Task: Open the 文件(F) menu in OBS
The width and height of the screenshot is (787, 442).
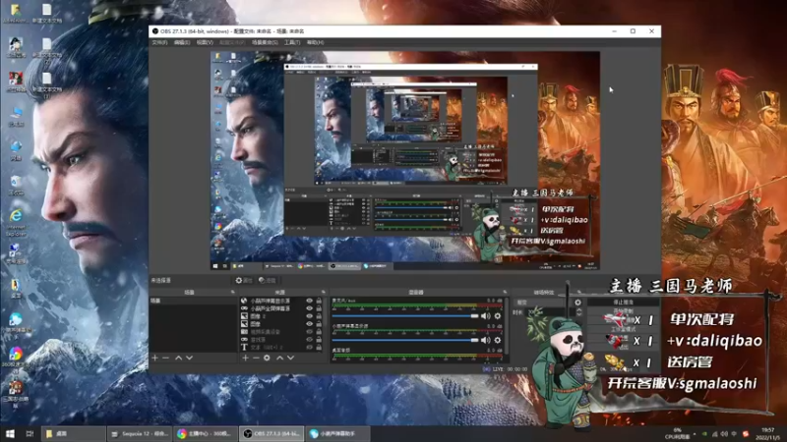Action: [x=159, y=42]
